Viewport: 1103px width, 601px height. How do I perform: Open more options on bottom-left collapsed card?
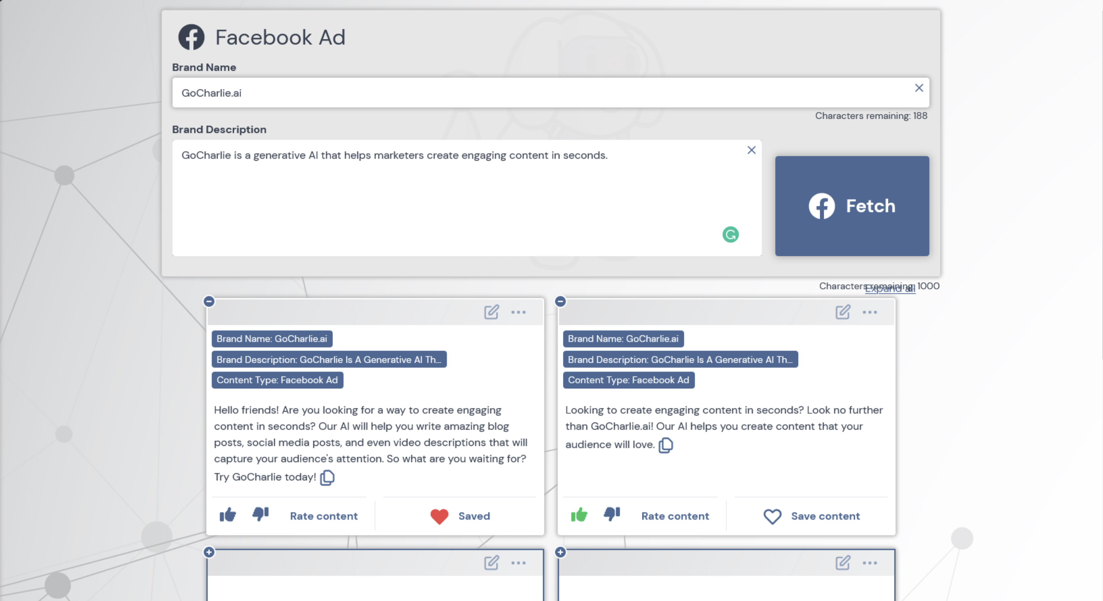[x=518, y=563]
